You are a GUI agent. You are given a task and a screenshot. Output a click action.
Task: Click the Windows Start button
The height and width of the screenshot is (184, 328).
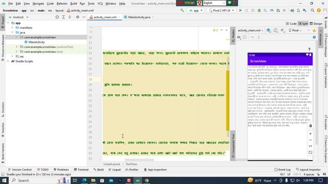tap(4, 180)
